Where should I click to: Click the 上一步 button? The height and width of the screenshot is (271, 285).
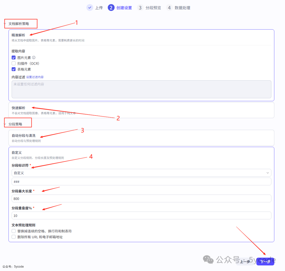click(x=245, y=262)
